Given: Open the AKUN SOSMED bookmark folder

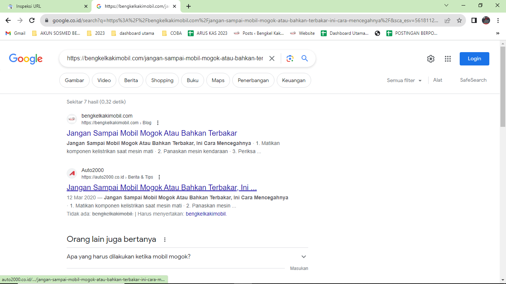Looking at the screenshot, I should [56, 33].
